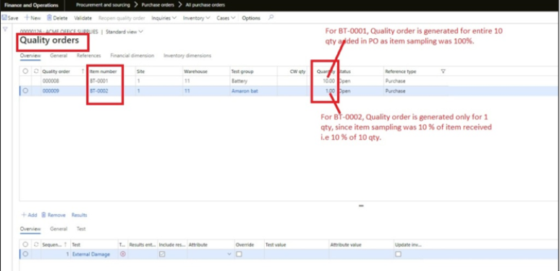Sort by the Quality order column header

click(x=56, y=72)
